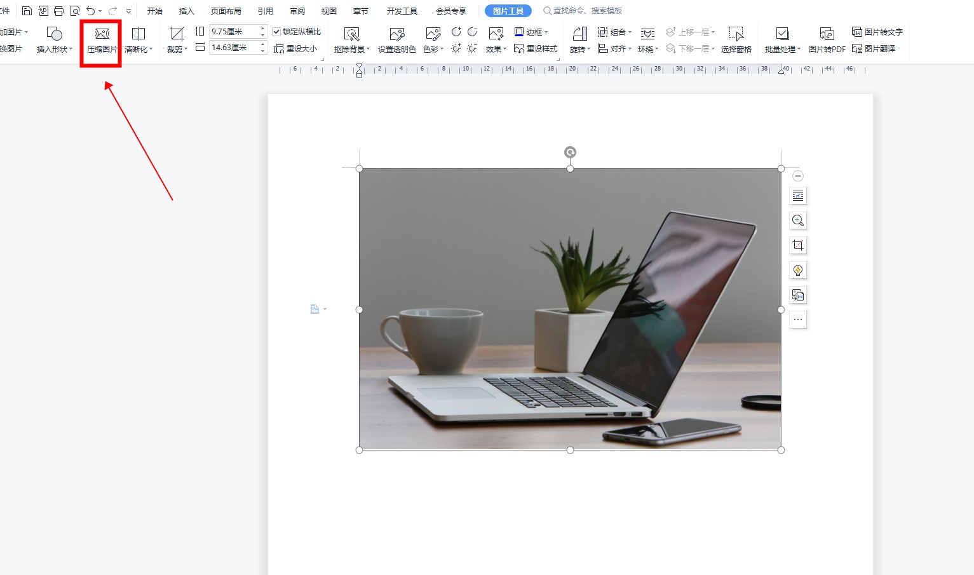The width and height of the screenshot is (974, 575).
Task: Click the rotation handle above the picture
Action: pos(570,152)
